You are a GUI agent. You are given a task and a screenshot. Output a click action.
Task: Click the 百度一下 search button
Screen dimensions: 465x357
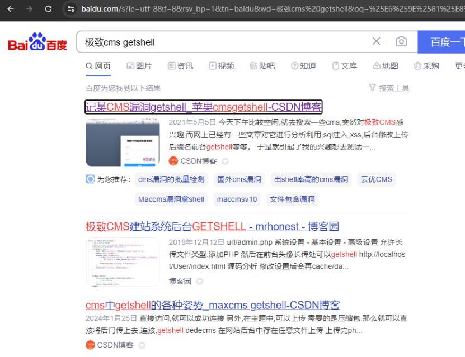pyautogui.click(x=441, y=42)
